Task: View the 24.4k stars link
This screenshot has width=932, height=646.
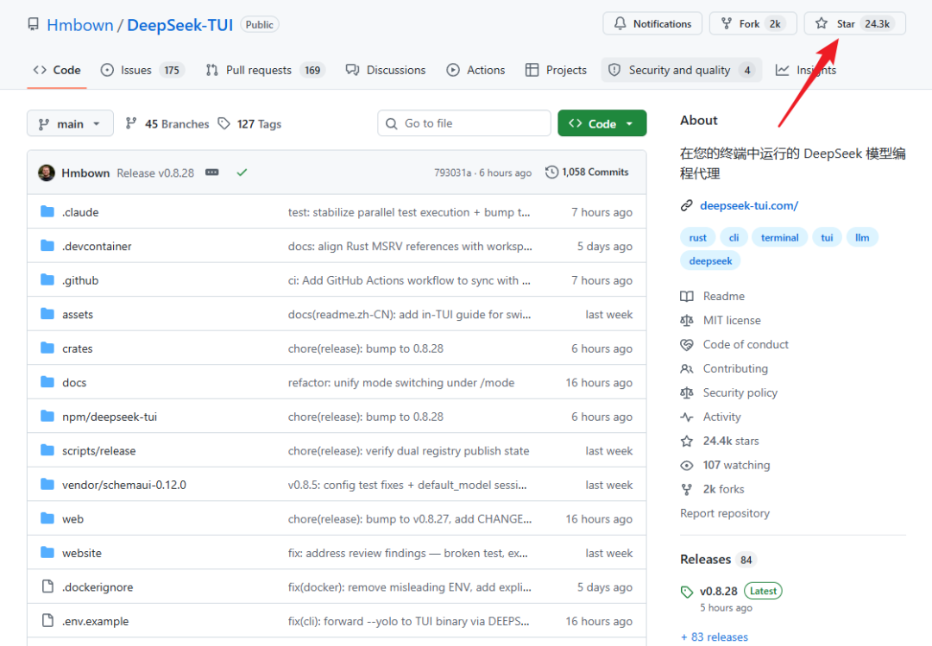Action: (x=720, y=441)
